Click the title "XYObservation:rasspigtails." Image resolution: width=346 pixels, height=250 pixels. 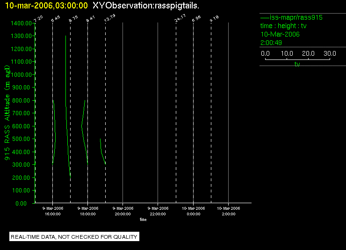(146, 6)
